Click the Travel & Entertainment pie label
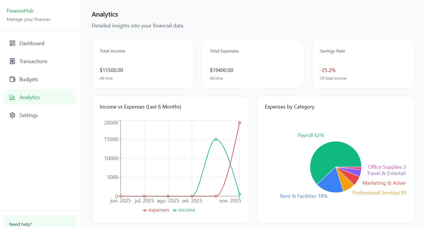Image resolution: width=424 pixels, height=227 pixels. click(x=386, y=173)
